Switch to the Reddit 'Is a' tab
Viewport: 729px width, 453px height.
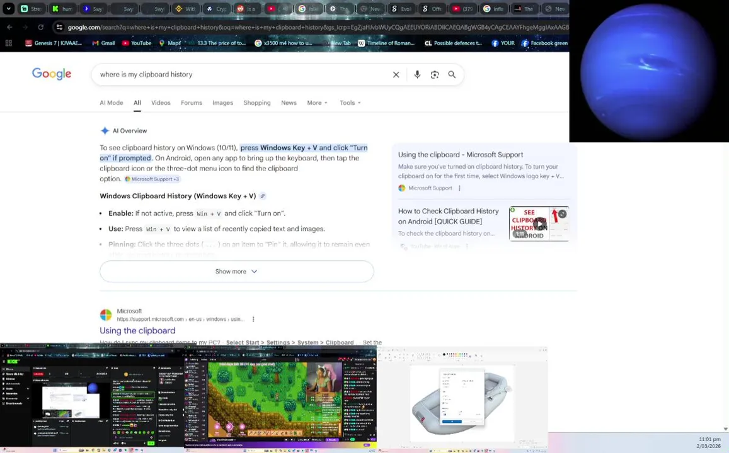pos(246,8)
